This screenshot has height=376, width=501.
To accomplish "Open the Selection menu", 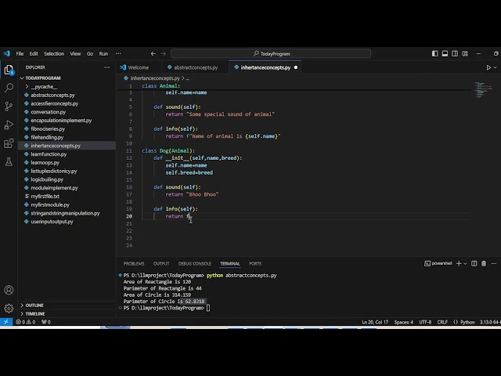I will (x=54, y=54).
